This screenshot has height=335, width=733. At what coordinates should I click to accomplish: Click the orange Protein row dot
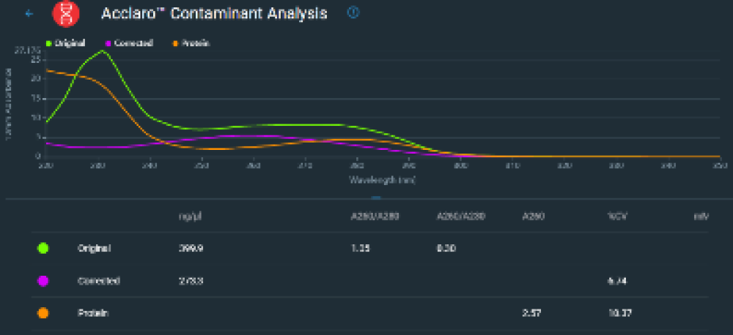point(43,312)
